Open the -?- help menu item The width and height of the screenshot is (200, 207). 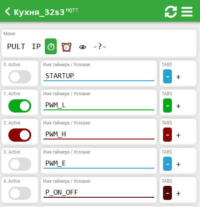(100, 47)
